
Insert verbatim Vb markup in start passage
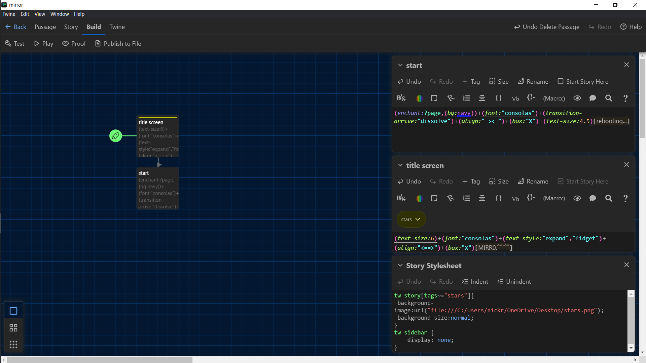(x=515, y=98)
